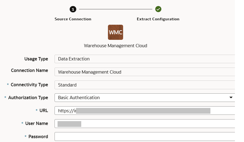Click the Usage Type field
Image resolution: width=244 pixels, height=142 pixels.
(145, 59)
